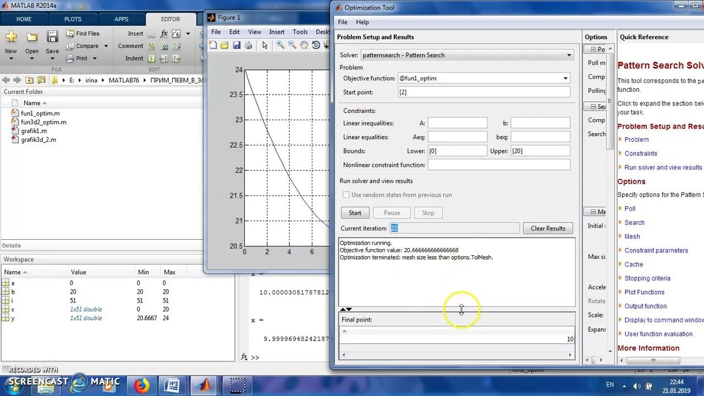Click Print Figure icon in Figure 1 toolbar

click(248, 45)
